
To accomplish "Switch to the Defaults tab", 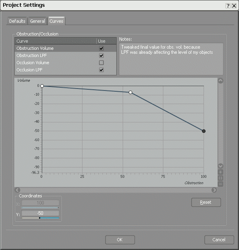I will click(x=17, y=21).
